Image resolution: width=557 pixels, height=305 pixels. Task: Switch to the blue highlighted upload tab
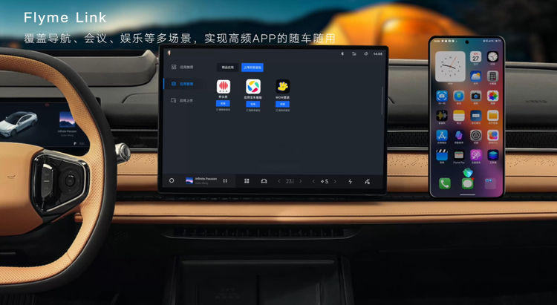(253, 68)
